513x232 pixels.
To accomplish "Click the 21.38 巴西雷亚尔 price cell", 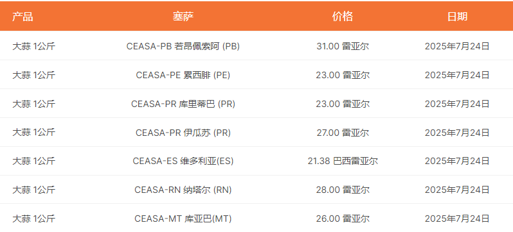I will click(x=343, y=161).
